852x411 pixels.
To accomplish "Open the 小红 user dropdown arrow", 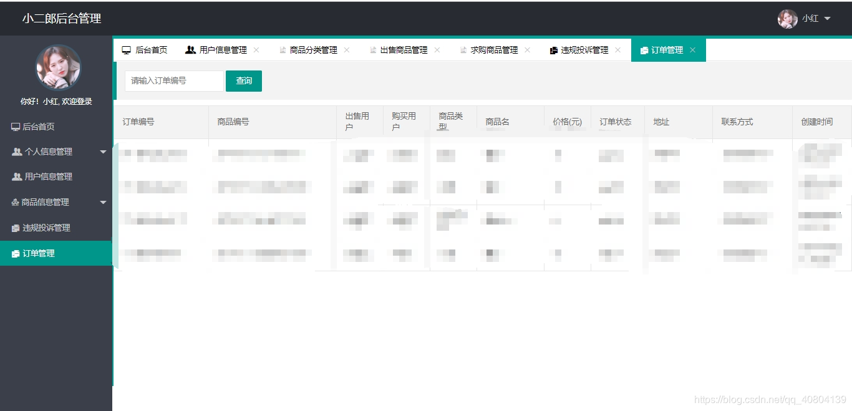I will pos(828,19).
